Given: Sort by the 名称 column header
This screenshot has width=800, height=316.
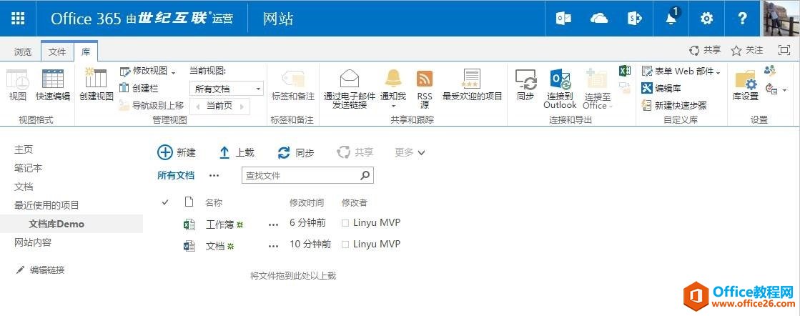Looking at the screenshot, I should 214,202.
